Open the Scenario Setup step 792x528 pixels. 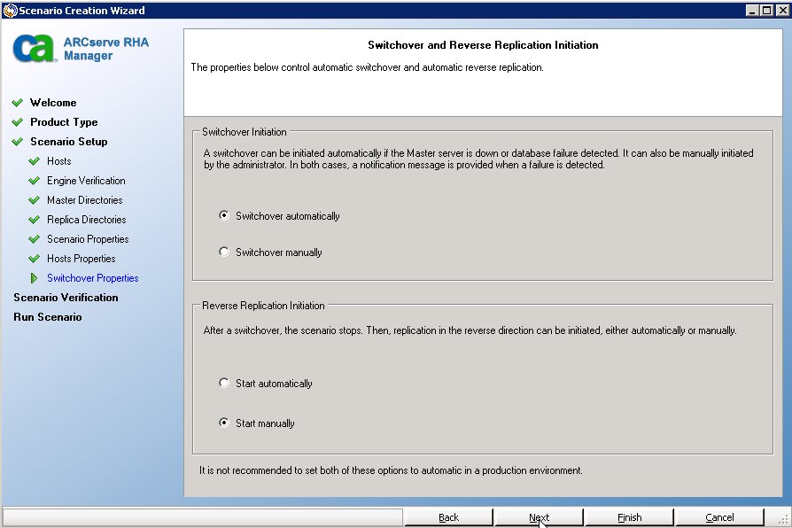(69, 142)
